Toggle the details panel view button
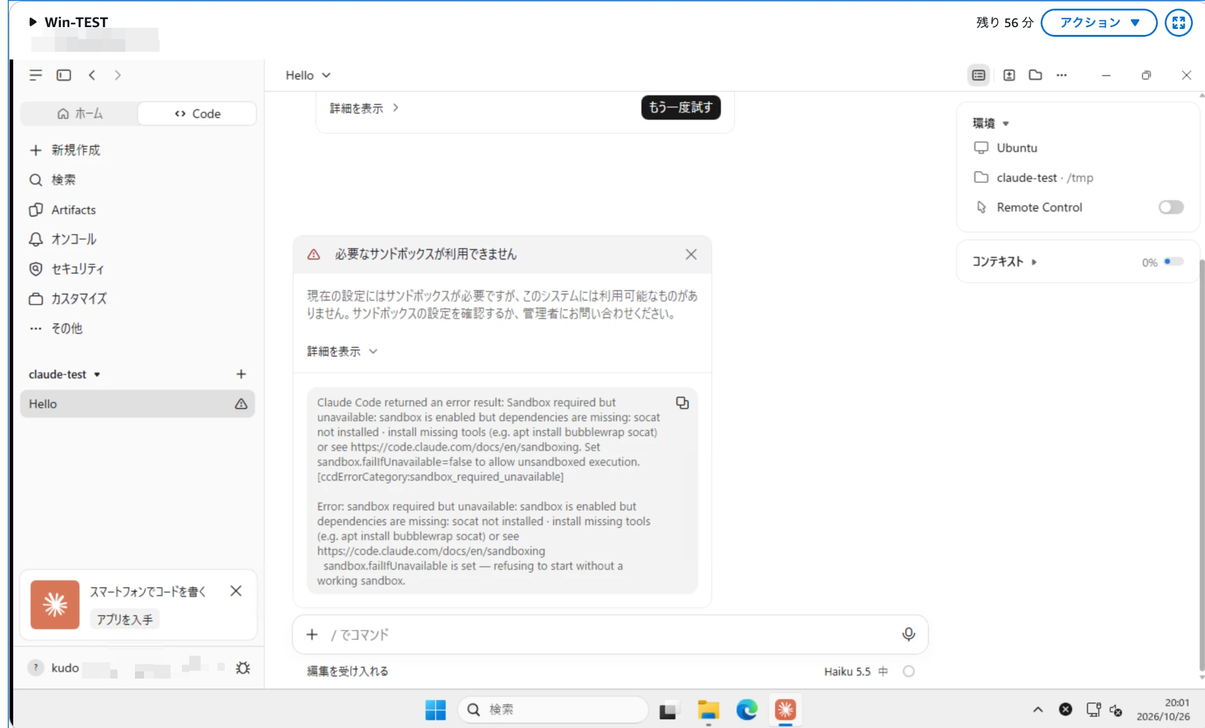This screenshot has height=728, width=1205. (978, 75)
